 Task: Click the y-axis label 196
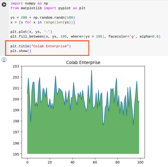click(16, 143)
